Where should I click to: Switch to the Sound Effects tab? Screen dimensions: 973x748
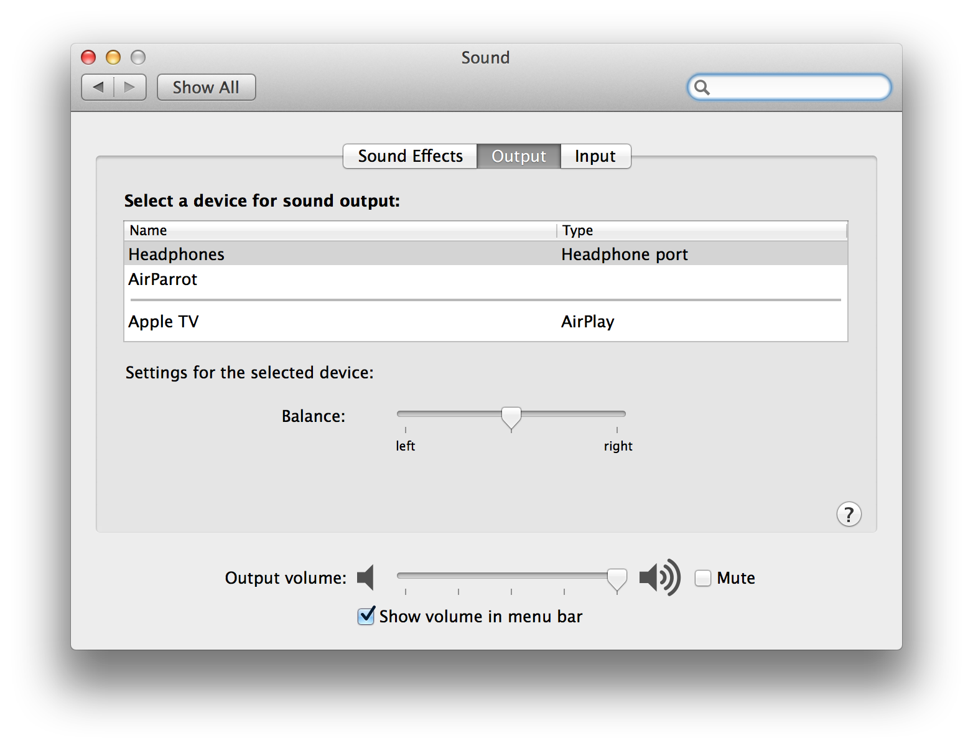pos(410,156)
